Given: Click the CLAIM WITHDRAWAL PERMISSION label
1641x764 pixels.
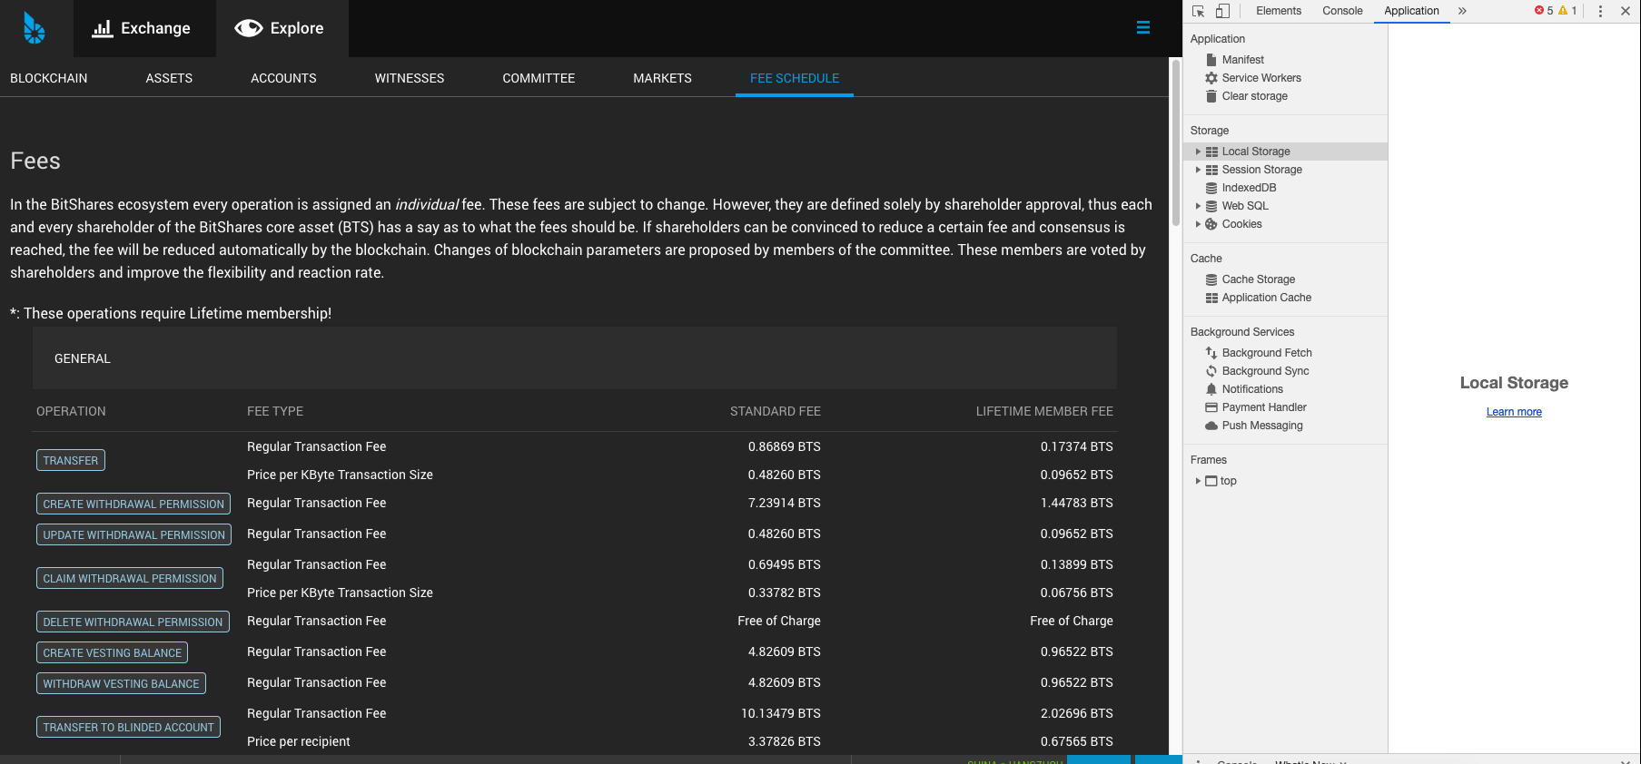Looking at the screenshot, I should point(130,578).
